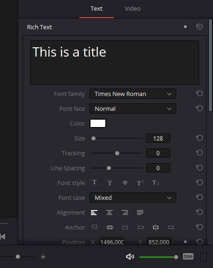
Task: Set alignment to center
Action: click(x=110, y=213)
